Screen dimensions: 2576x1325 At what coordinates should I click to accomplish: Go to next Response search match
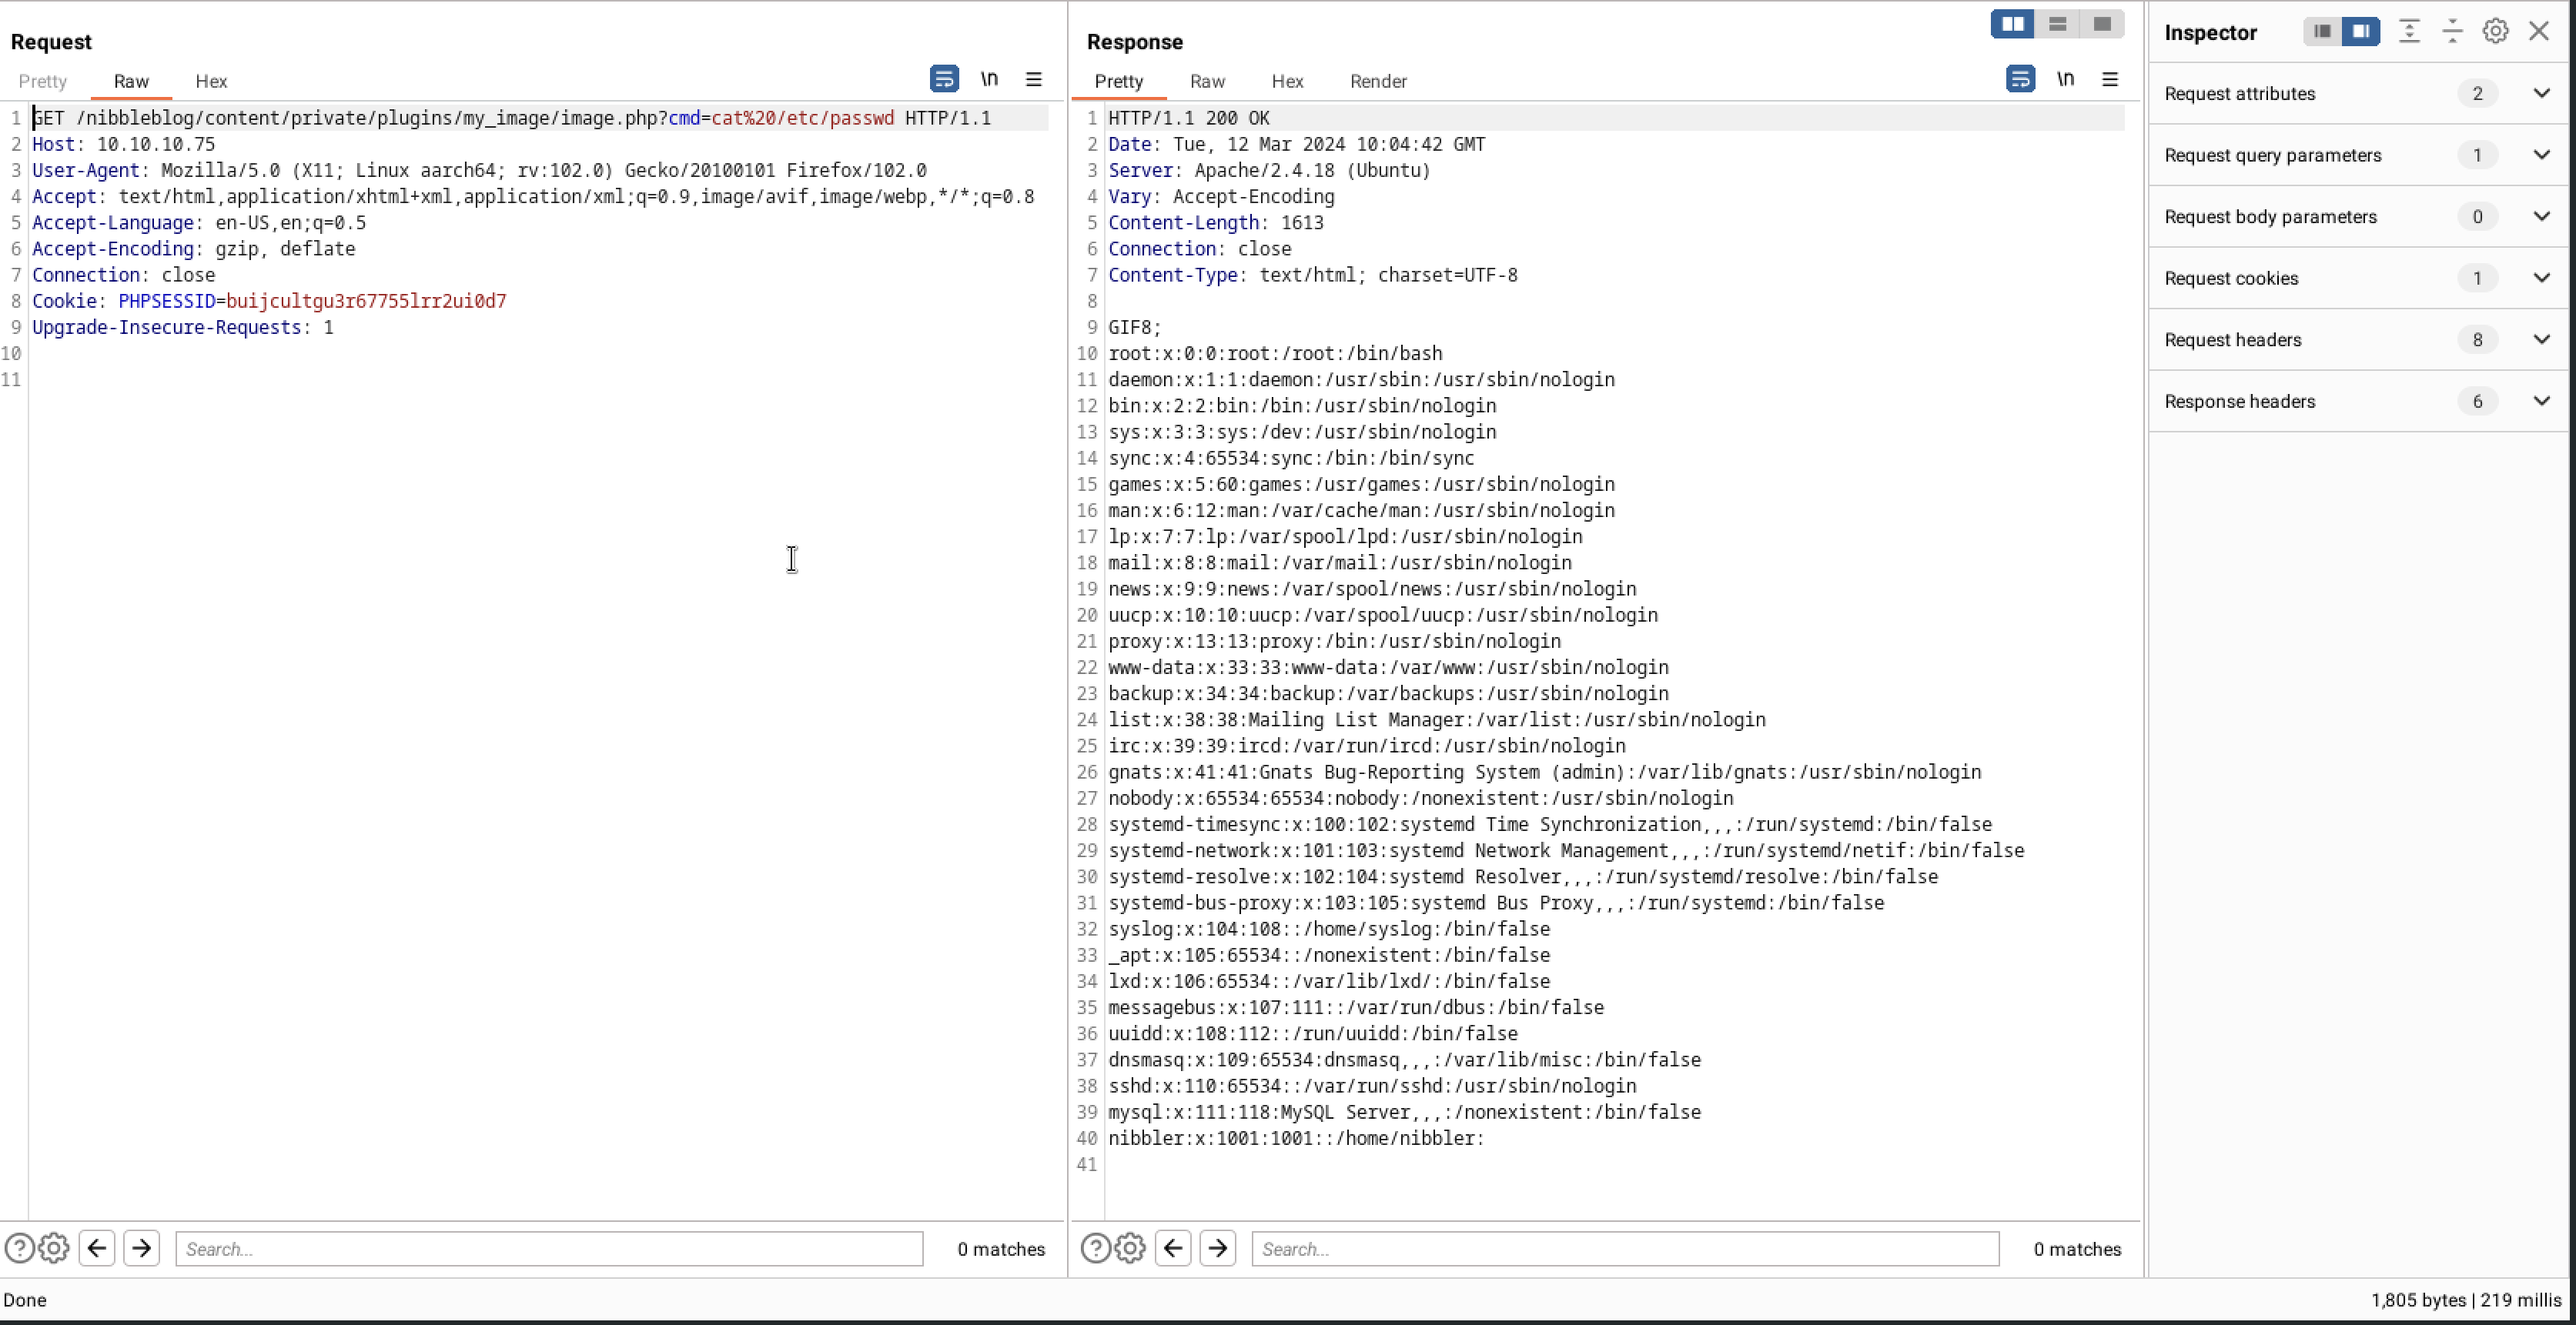(1217, 1248)
